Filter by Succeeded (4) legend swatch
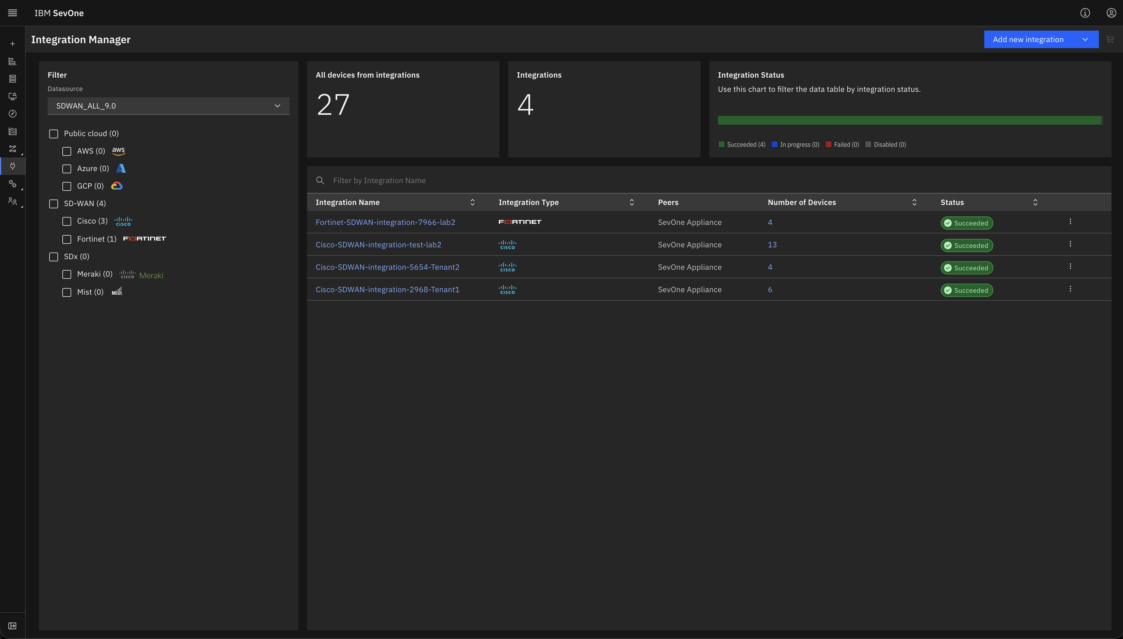1123x639 pixels. click(x=721, y=144)
